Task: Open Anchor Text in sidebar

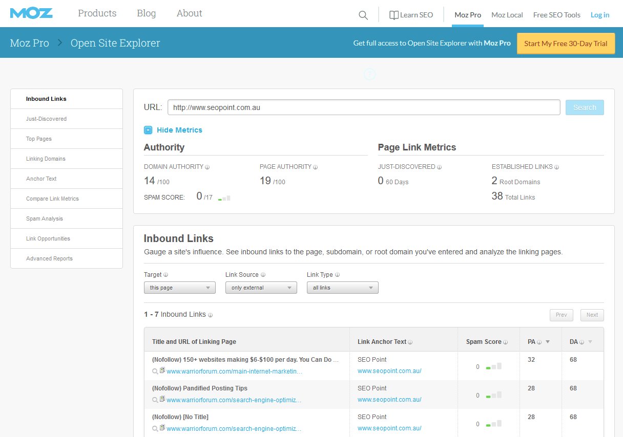Action: [67, 179]
